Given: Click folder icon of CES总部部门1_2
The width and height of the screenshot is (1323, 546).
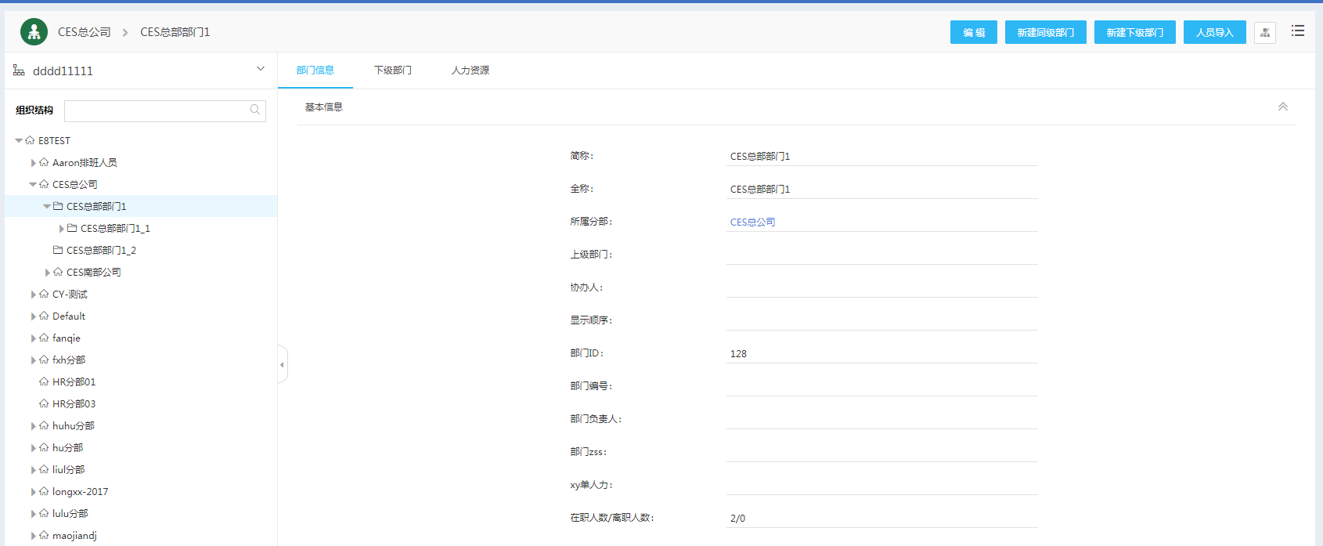Looking at the screenshot, I should [x=58, y=251].
